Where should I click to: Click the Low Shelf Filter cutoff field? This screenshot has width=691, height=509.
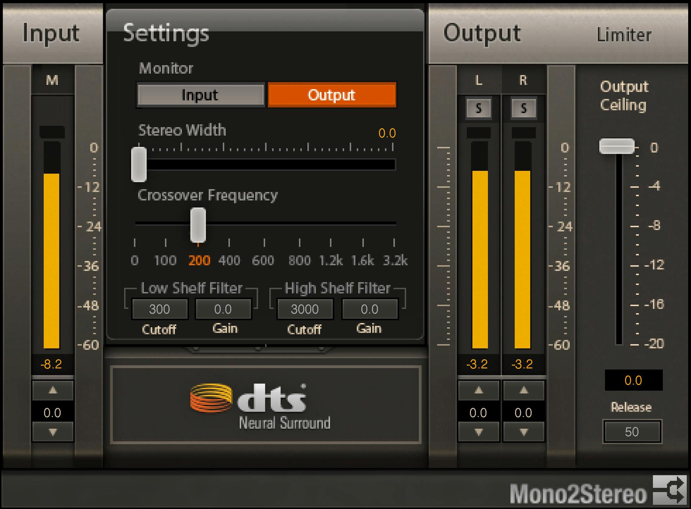tap(160, 309)
